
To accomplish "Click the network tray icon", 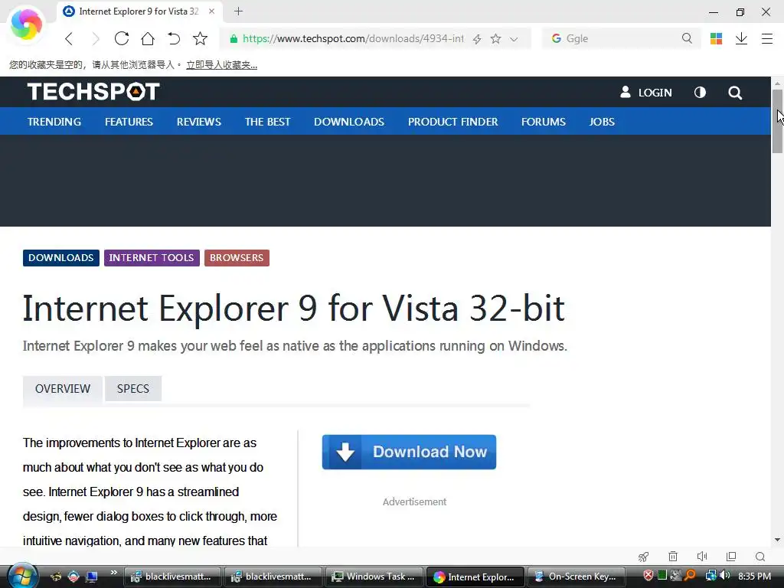I will (x=710, y=576).
